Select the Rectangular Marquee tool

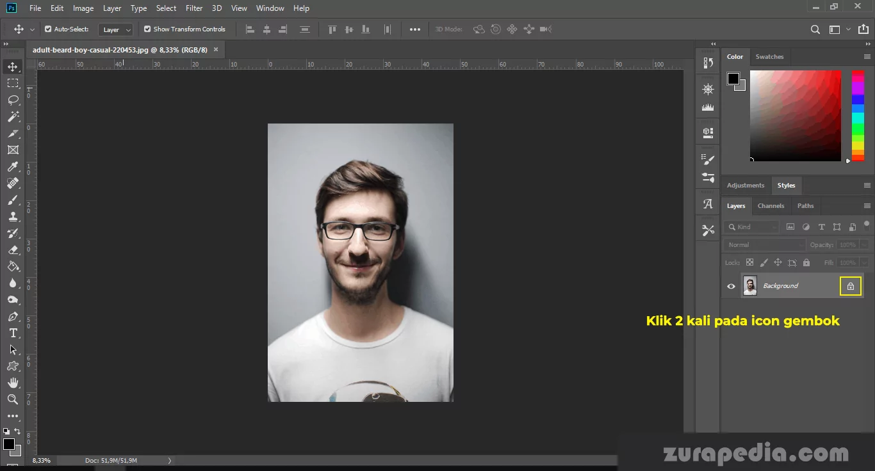point(13,83)
